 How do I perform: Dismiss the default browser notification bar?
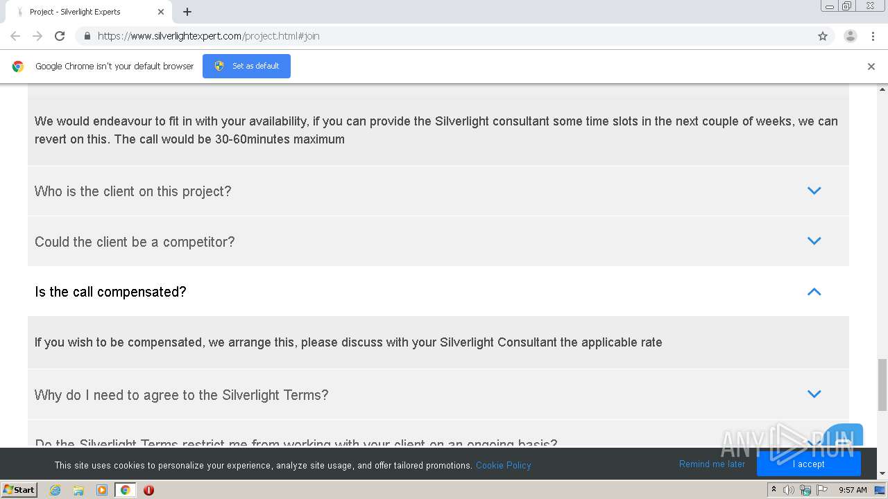(x=871, y=67)
